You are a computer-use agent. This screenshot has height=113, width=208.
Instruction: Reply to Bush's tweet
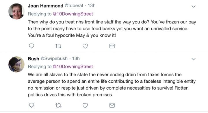[x=31, y=105]
